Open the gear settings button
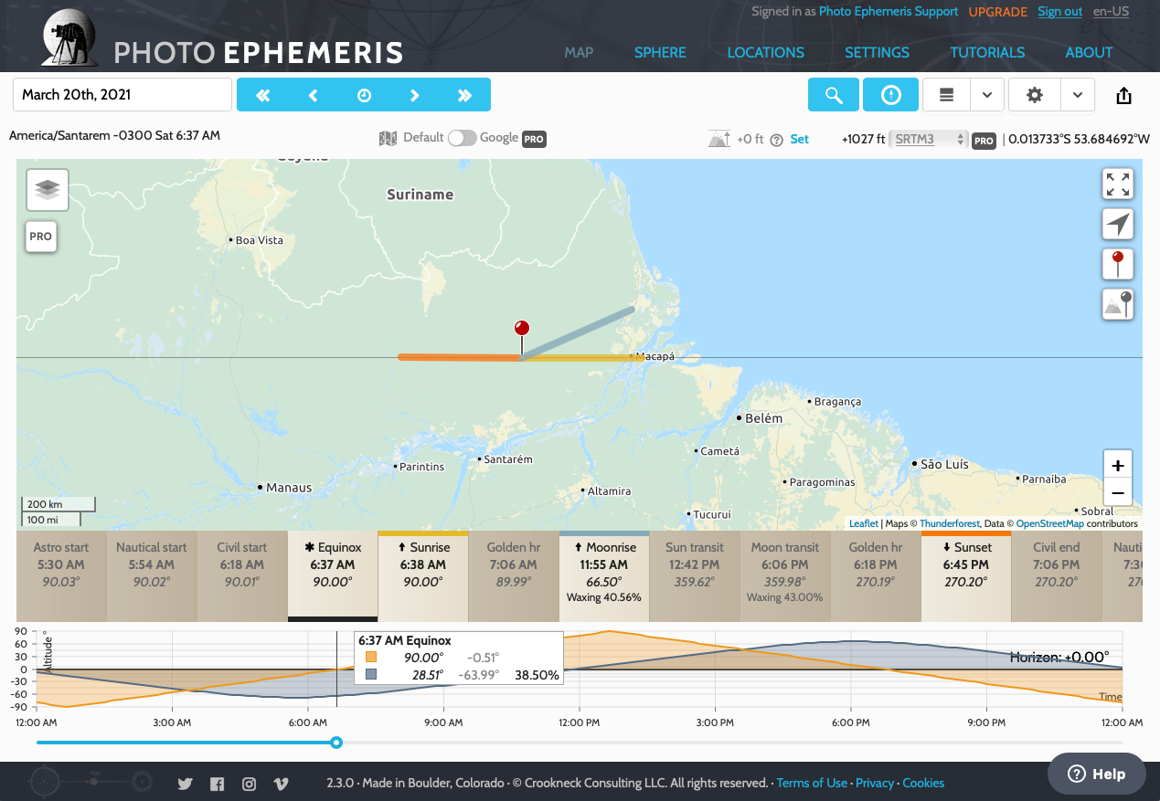The image size is (1160, 801). click(x=1035, y=95)
